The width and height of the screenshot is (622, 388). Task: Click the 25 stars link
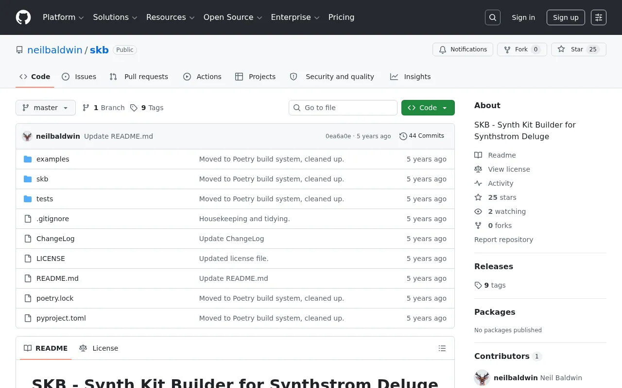click(496, 197)
